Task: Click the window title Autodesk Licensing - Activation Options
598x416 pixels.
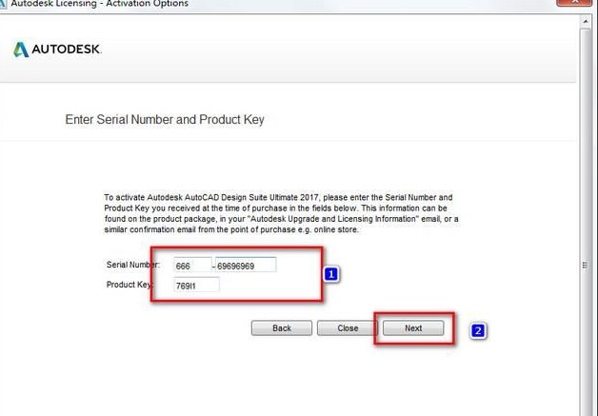Action: (100, 4)
